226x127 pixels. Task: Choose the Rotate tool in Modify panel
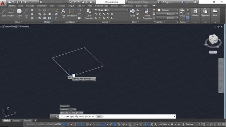(44, 10)
